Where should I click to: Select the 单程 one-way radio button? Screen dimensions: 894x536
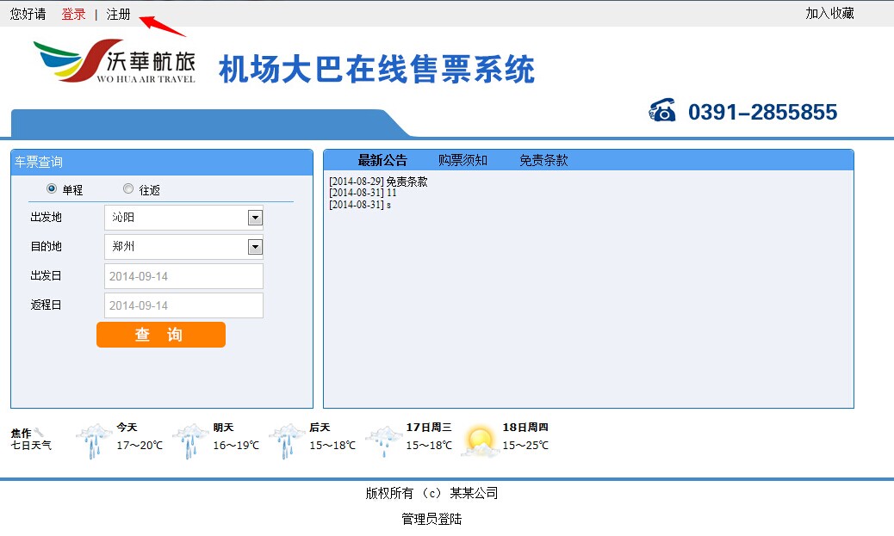[x=52, y=189]
